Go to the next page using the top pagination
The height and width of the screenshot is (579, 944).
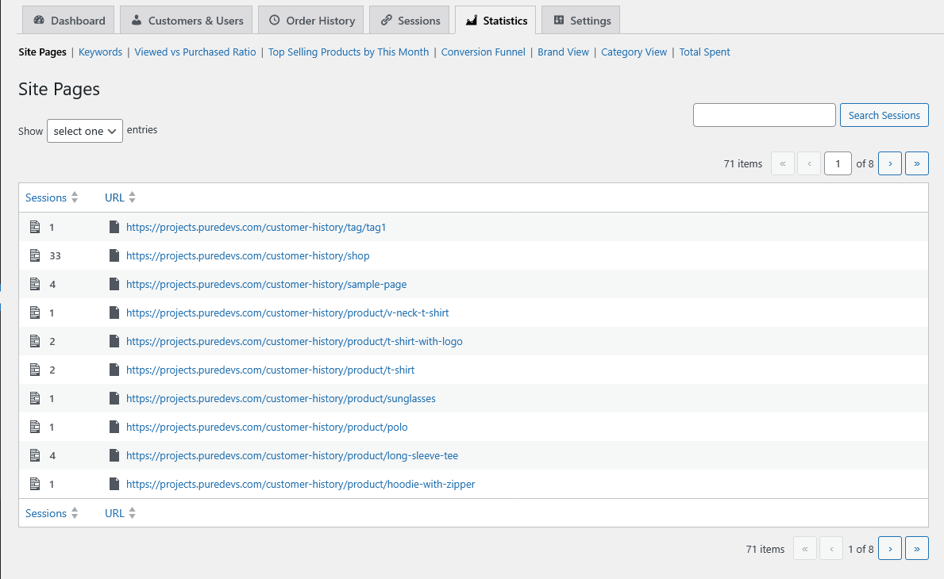point(890,163)
